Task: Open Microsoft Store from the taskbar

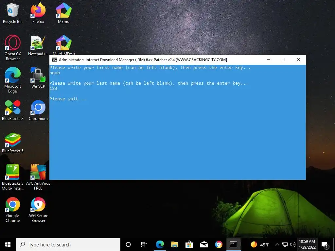Action: pos(189,244)
